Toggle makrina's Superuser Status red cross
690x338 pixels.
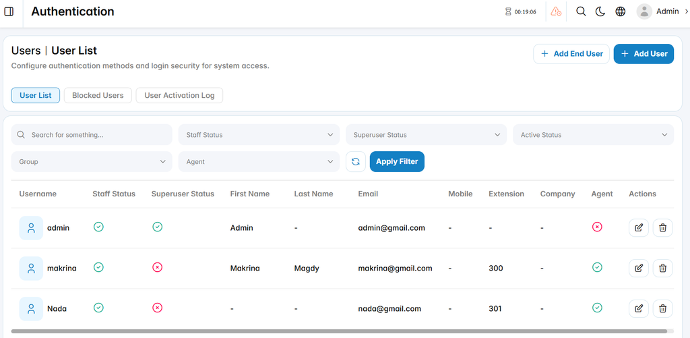tap(157, 267)
